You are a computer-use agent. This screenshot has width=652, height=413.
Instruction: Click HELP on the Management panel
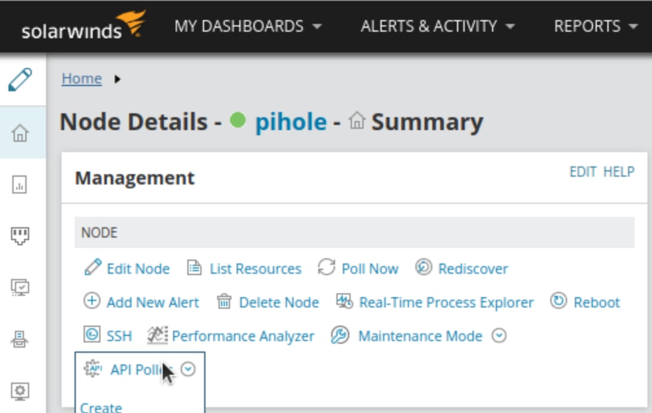coord(619,171)
